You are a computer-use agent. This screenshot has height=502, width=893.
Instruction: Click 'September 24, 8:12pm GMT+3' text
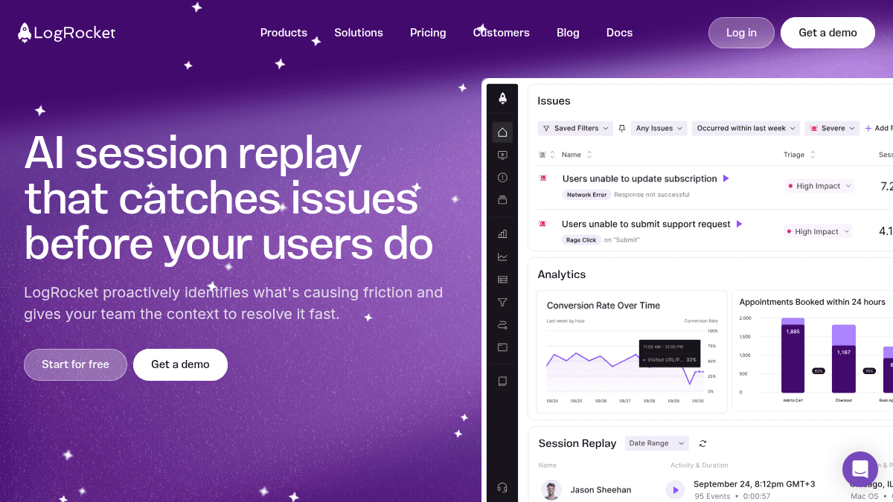click(x=755, y=484)
